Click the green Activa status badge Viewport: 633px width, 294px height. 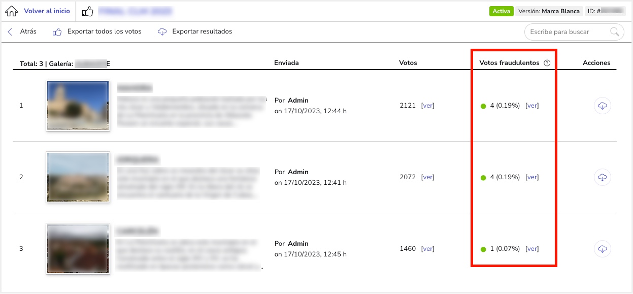501,11
